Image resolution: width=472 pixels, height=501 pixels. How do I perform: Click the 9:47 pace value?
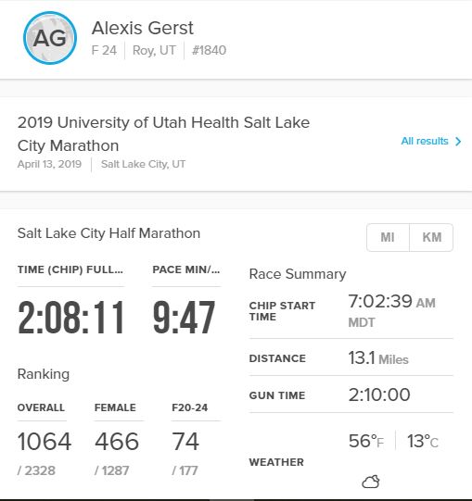click(184, 318)
